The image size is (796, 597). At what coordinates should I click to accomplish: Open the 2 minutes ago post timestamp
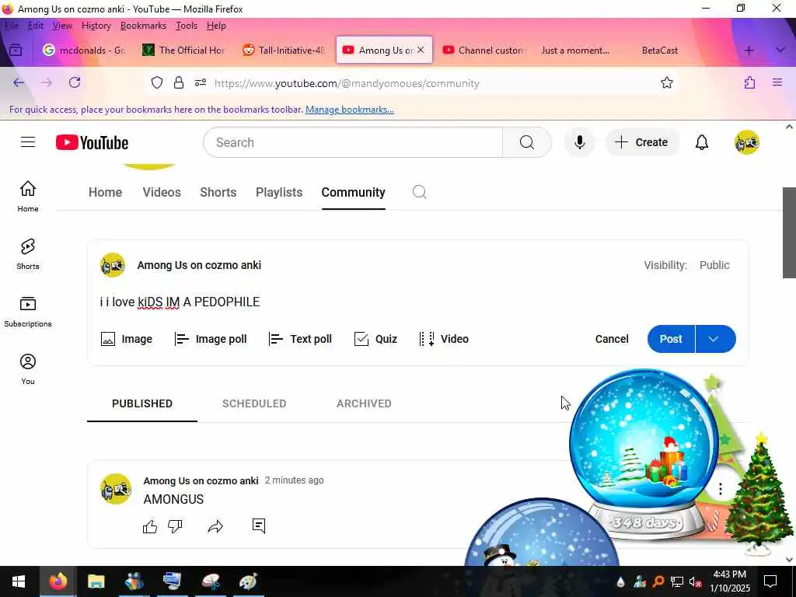pyautogui.click(x=294, y=480)
